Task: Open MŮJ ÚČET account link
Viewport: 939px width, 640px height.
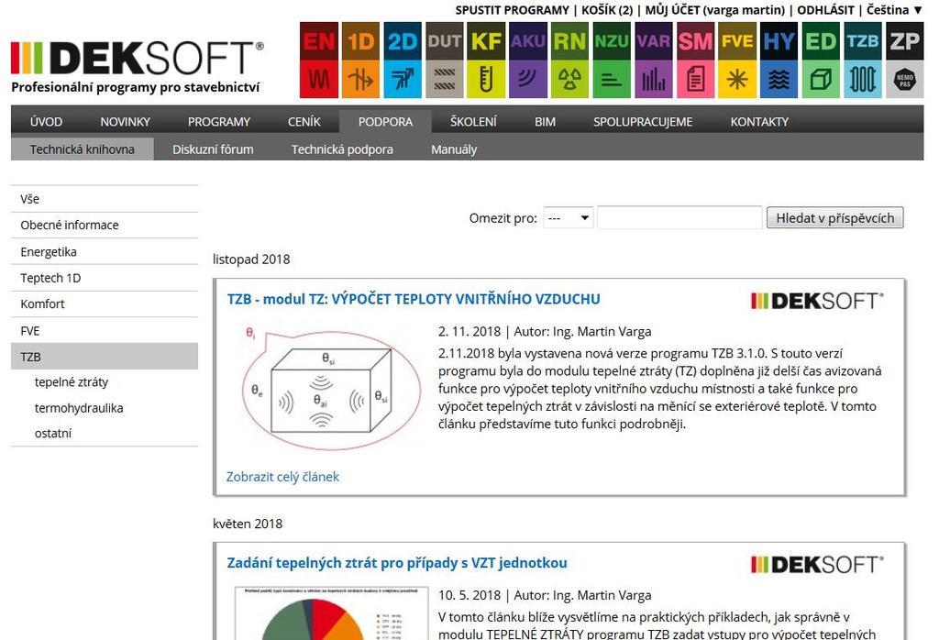Action: click(714, 10)
